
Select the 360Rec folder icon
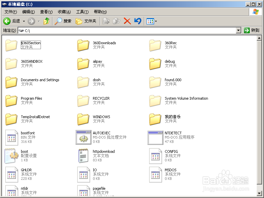point(155,45)
